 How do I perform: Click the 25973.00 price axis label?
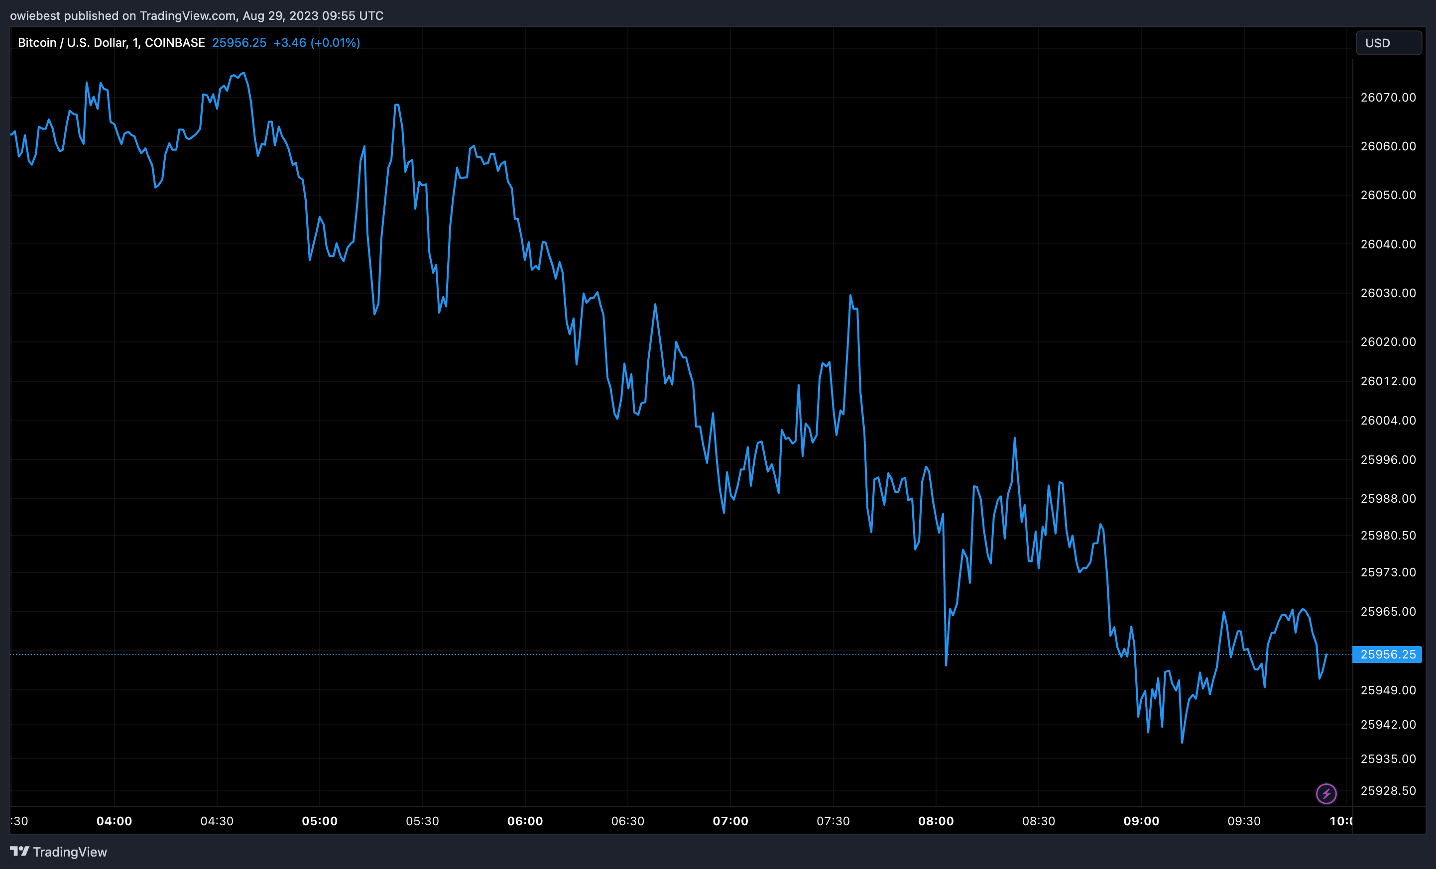point(1388,572)
